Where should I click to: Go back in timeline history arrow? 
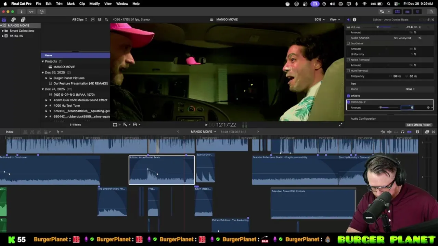[x=178, y=132]
